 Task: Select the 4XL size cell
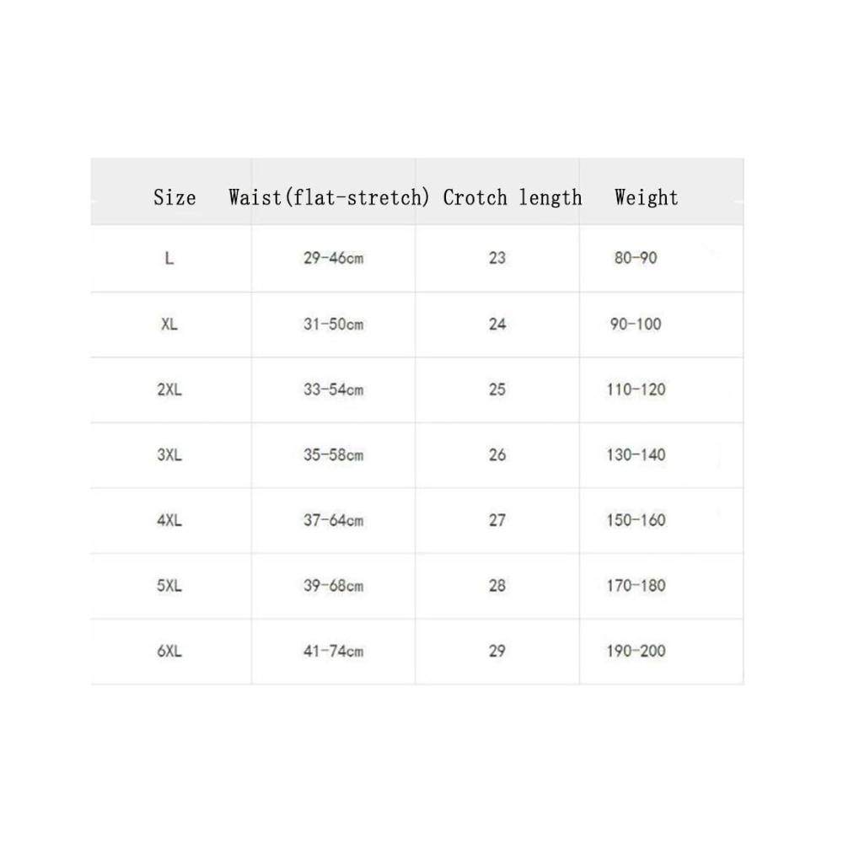coord(169,520)
